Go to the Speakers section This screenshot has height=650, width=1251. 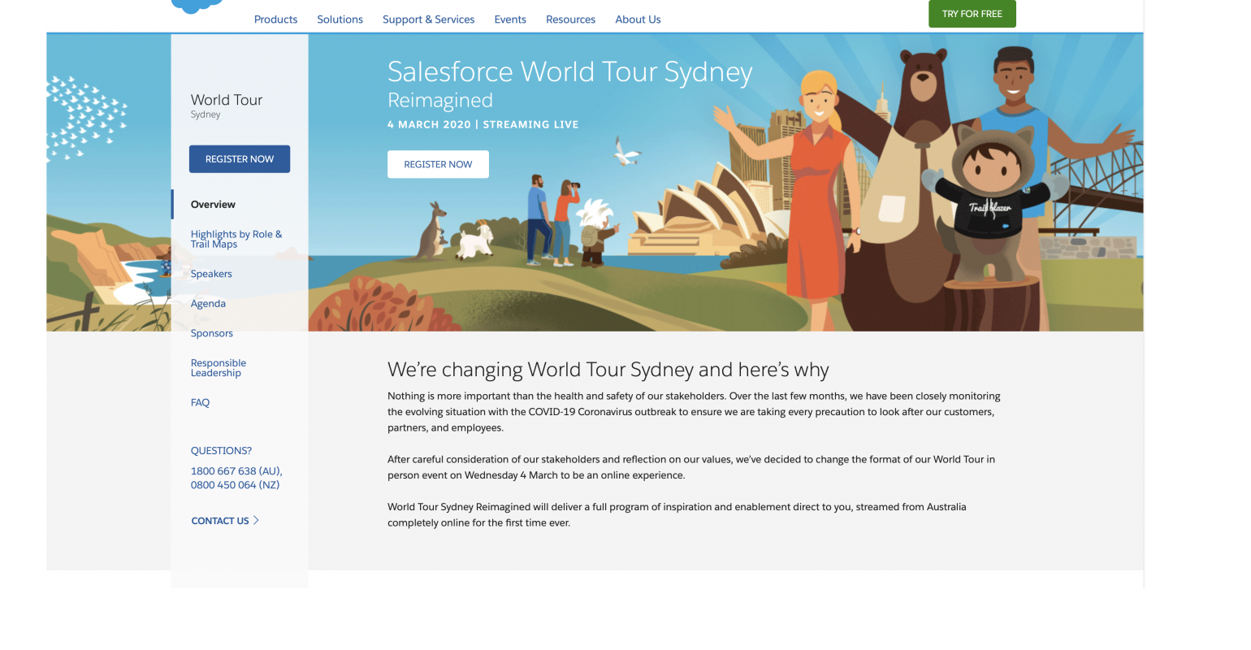click(211, 274)
